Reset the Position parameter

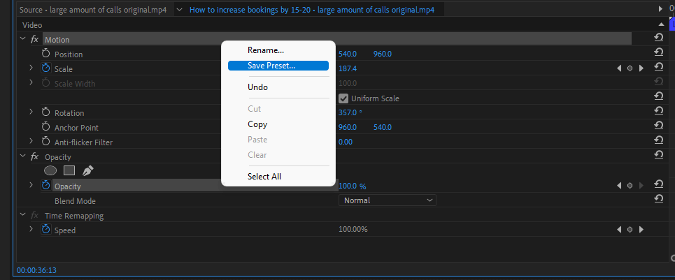point(658,52)
